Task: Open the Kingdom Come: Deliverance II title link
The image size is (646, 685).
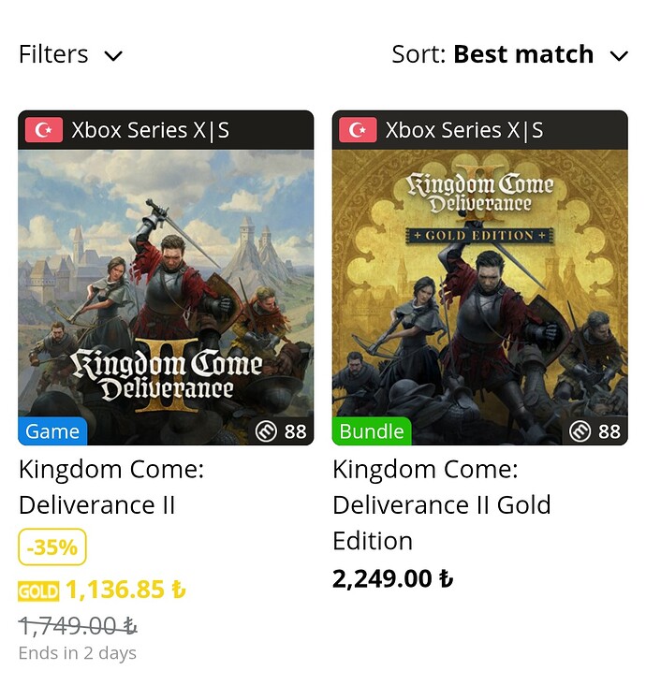Action: click(110, 487)
